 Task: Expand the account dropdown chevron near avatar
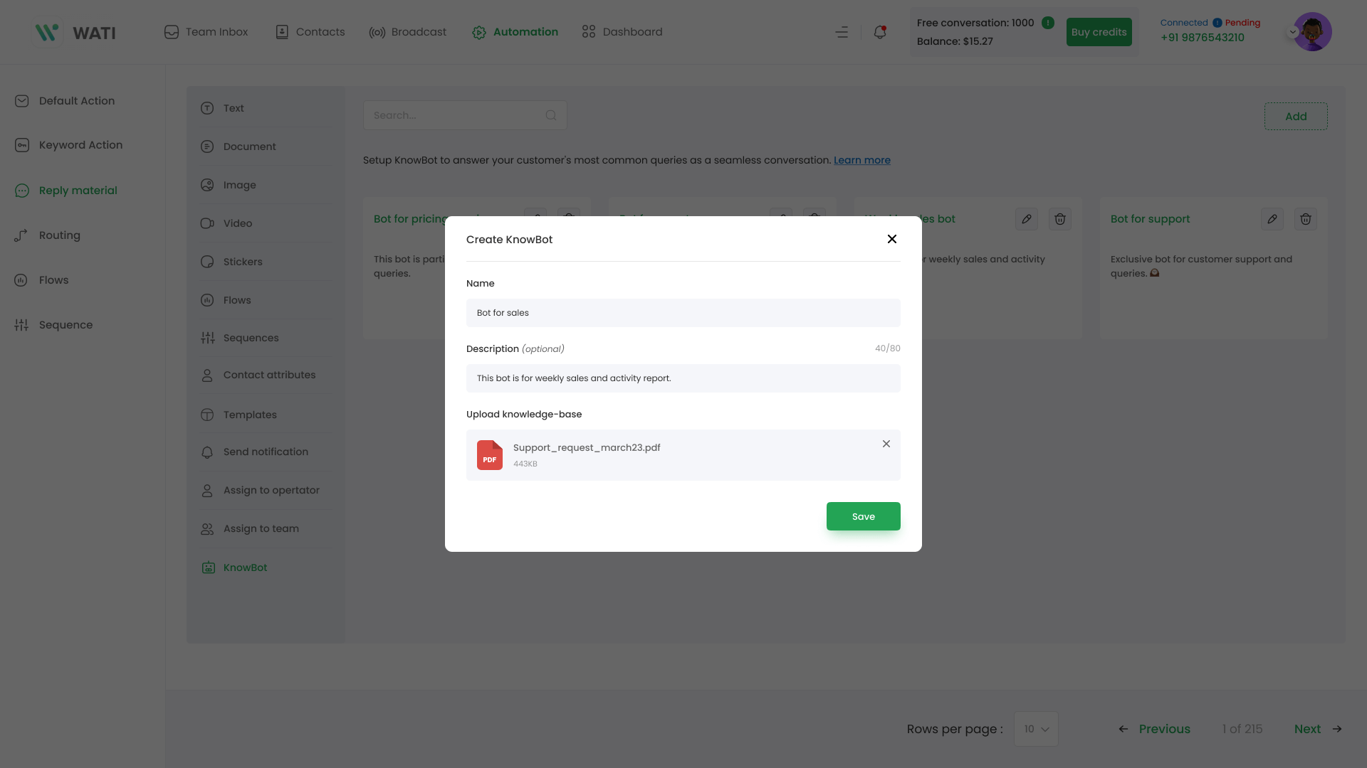tap(1293, 32)
